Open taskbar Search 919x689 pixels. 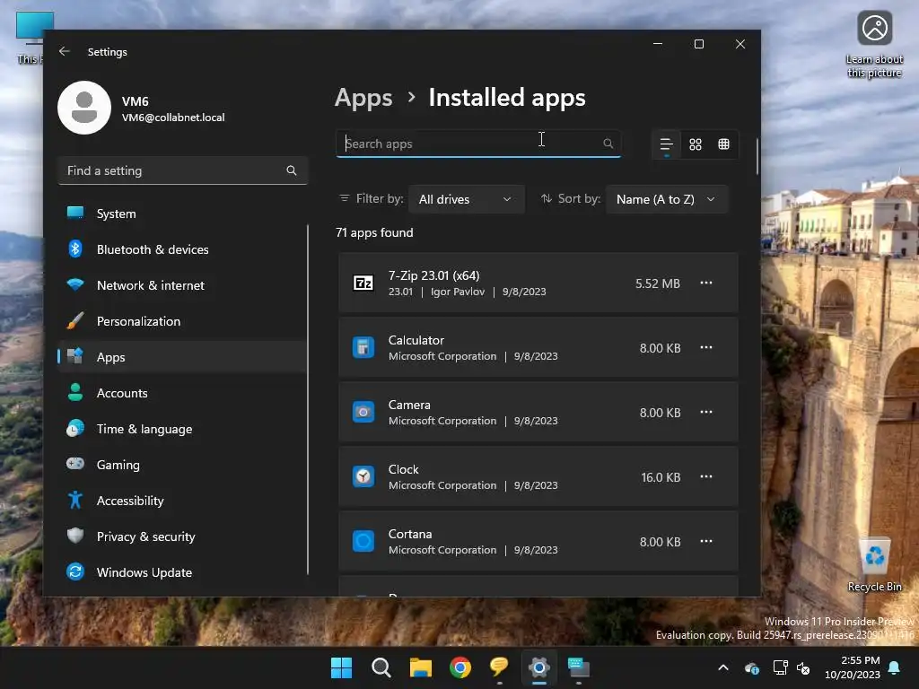click(x=381, y=667)
